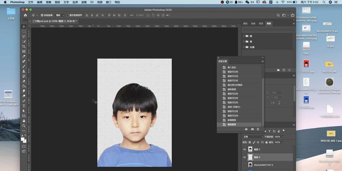Toggle lock image pixels brush icon
Image resolution: width=342 pixels, height=171 pixels.
tap(254, 142)
